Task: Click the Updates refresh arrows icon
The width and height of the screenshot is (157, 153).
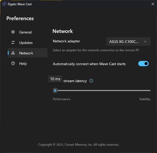Action: tap(13, 43)
